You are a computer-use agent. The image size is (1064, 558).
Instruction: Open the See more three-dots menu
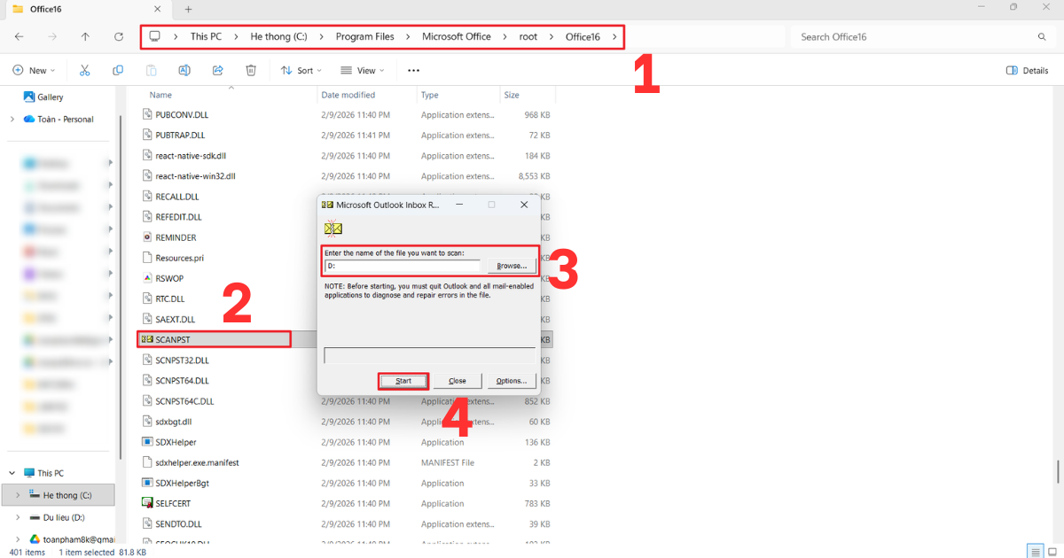click(x=413, y=70)
